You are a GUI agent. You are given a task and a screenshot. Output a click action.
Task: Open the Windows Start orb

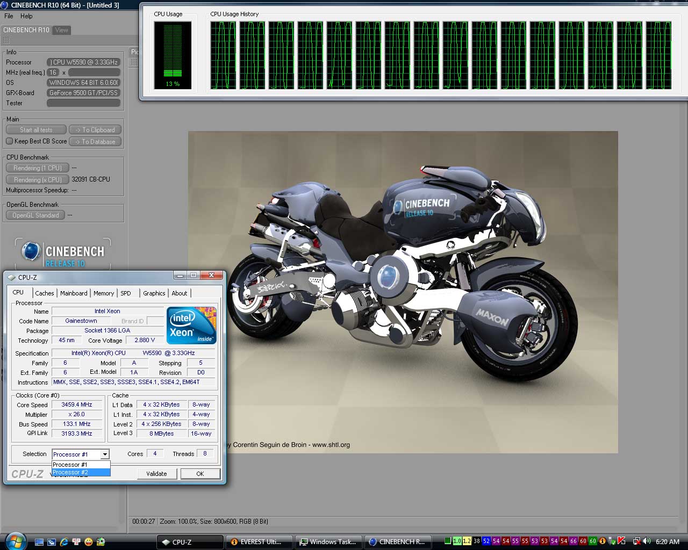pyautogui.click(x=15, y=540)
